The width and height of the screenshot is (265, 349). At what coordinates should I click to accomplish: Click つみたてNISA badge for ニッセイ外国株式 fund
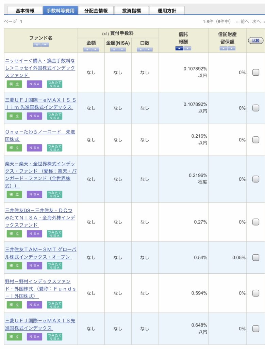[54, 84]
